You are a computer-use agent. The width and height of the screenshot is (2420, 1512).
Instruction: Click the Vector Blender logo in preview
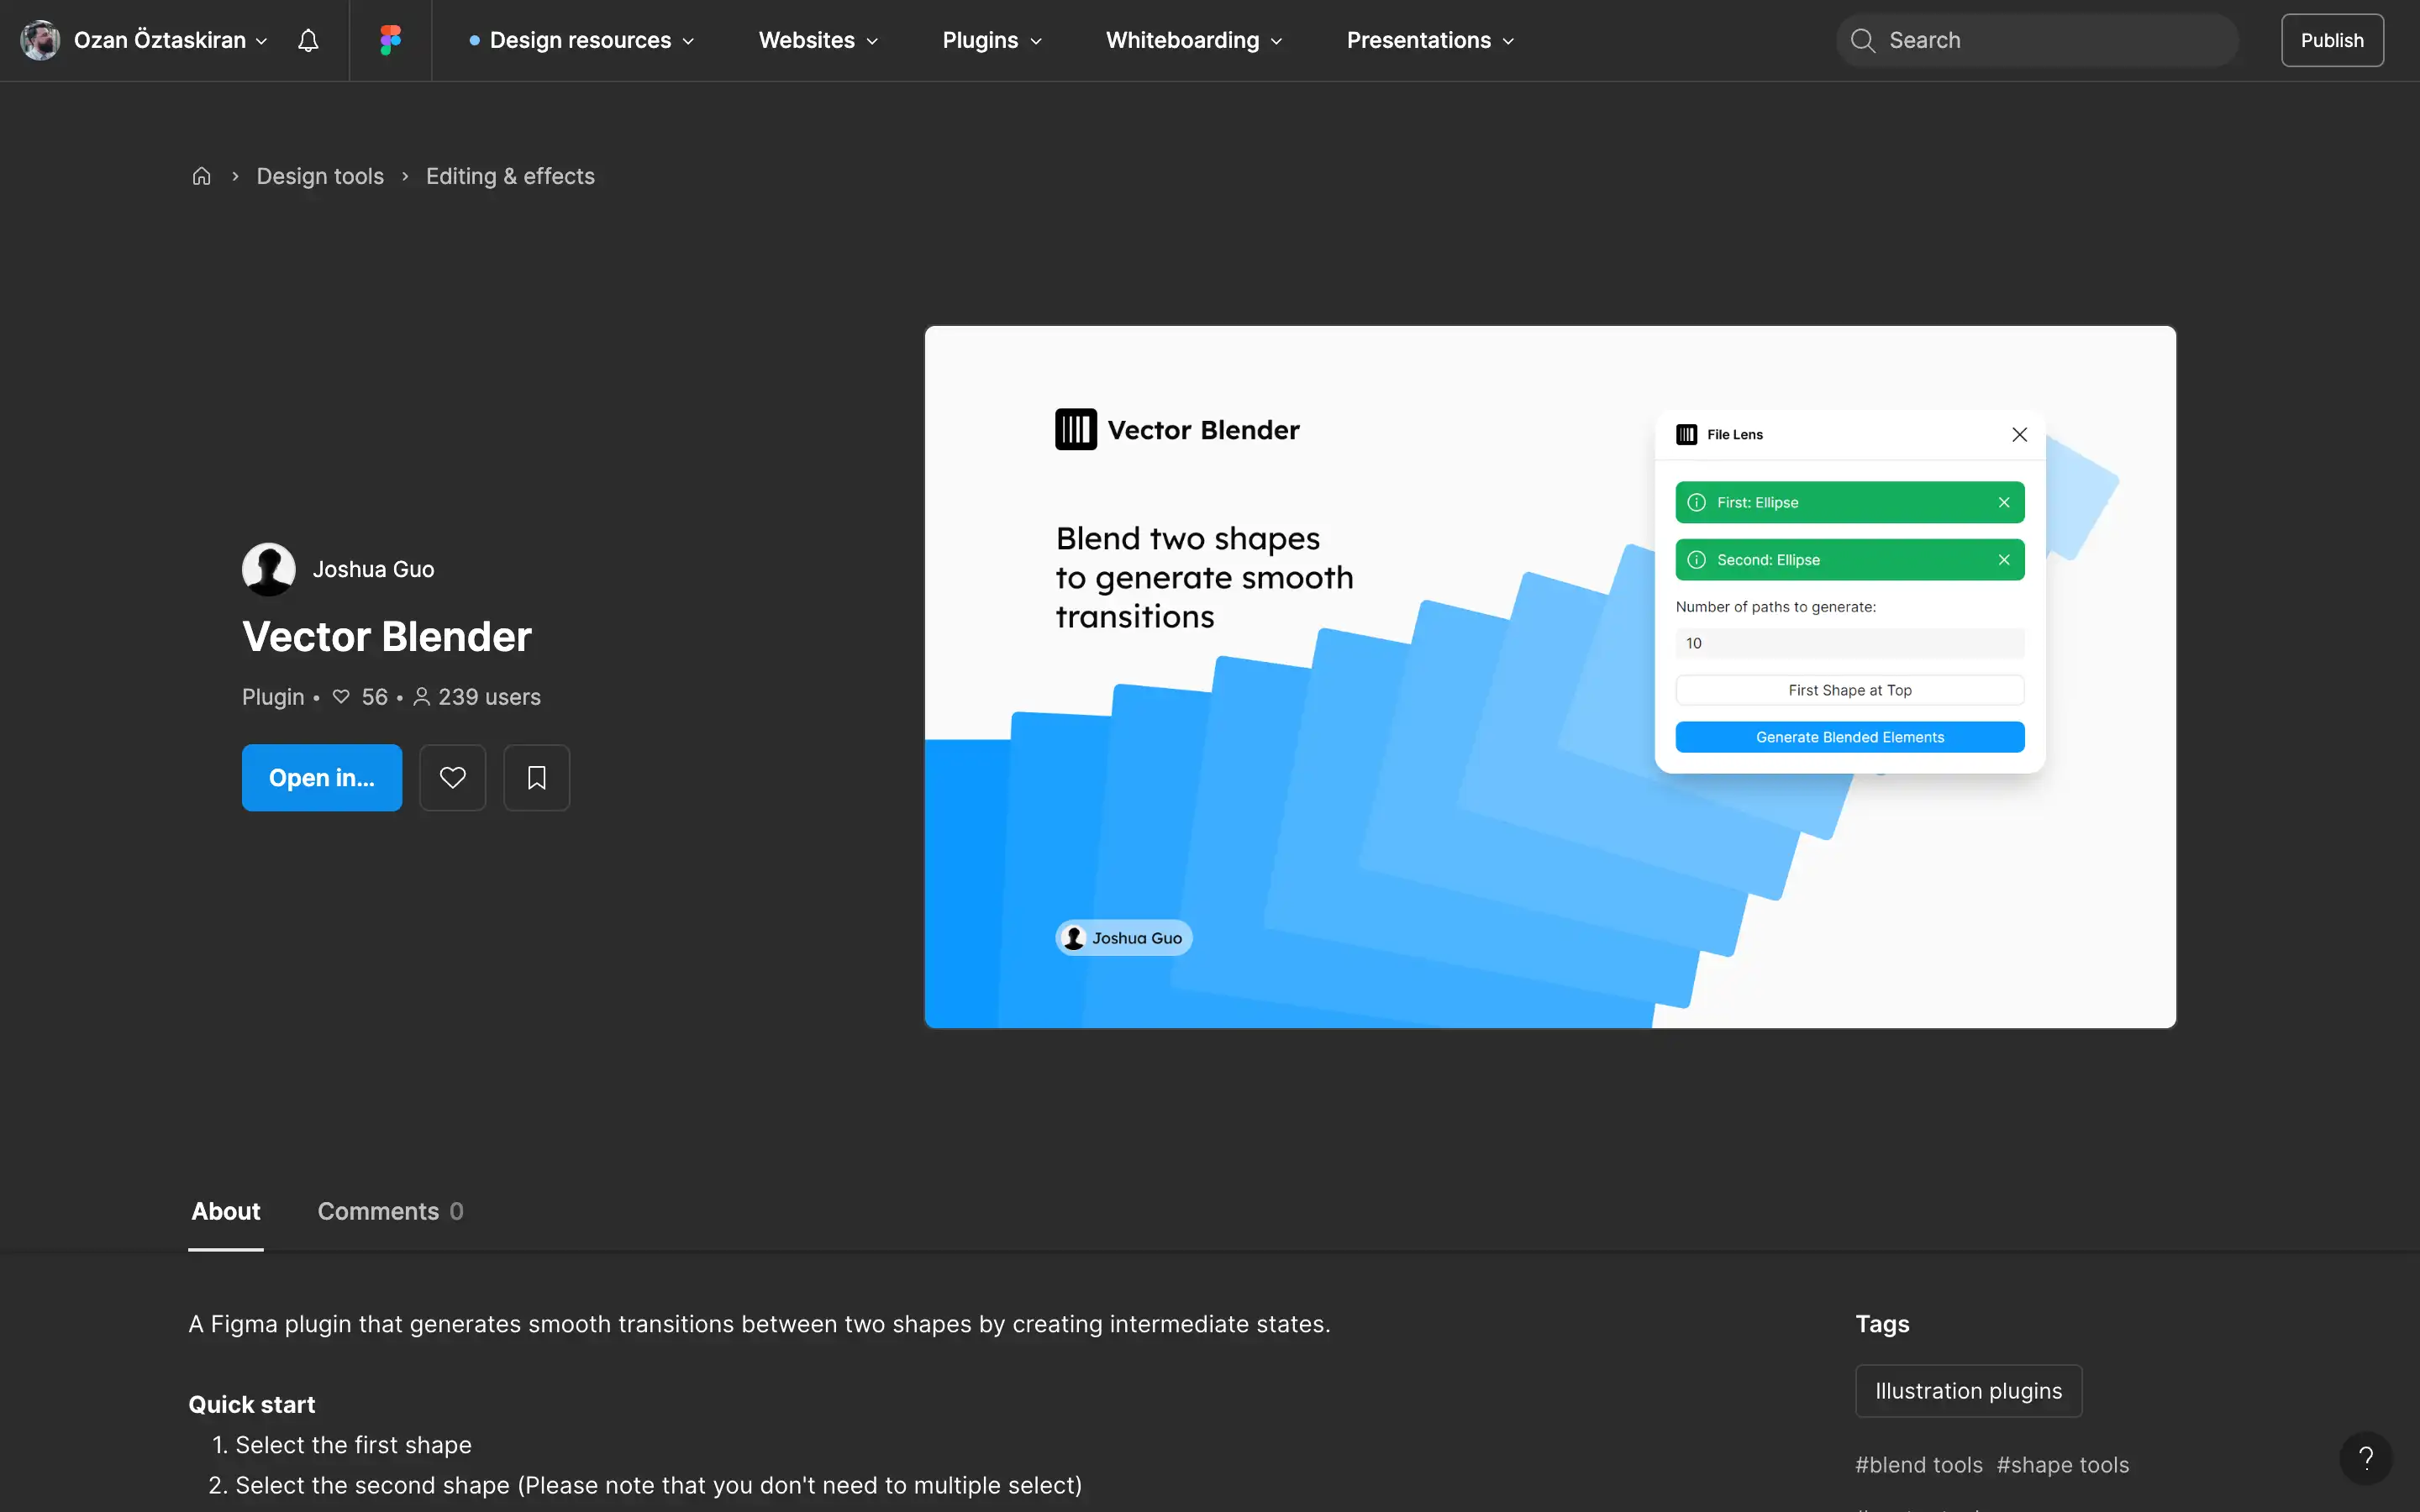[1076, 430]
